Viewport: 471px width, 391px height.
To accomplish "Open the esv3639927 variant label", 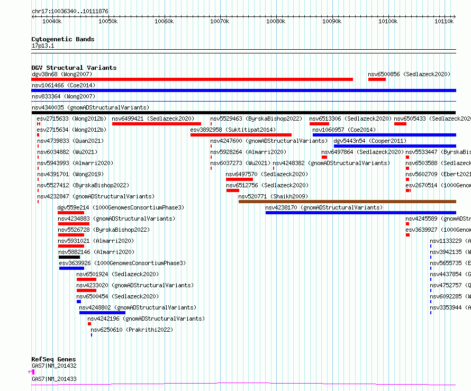I will 438,230.
